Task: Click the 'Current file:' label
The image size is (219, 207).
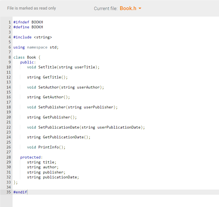Action: pos(106,8)
